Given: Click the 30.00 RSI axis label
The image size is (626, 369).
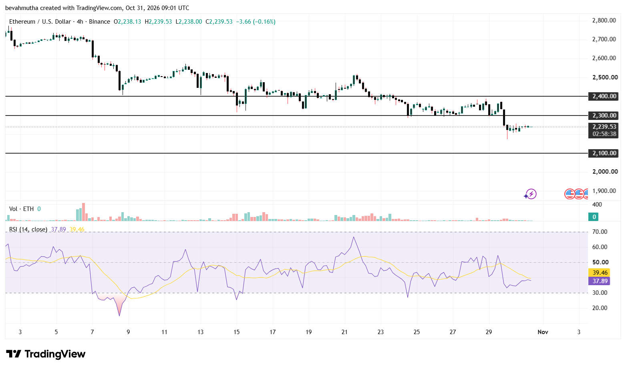Looking at the screenshot, I should (600, 293).
